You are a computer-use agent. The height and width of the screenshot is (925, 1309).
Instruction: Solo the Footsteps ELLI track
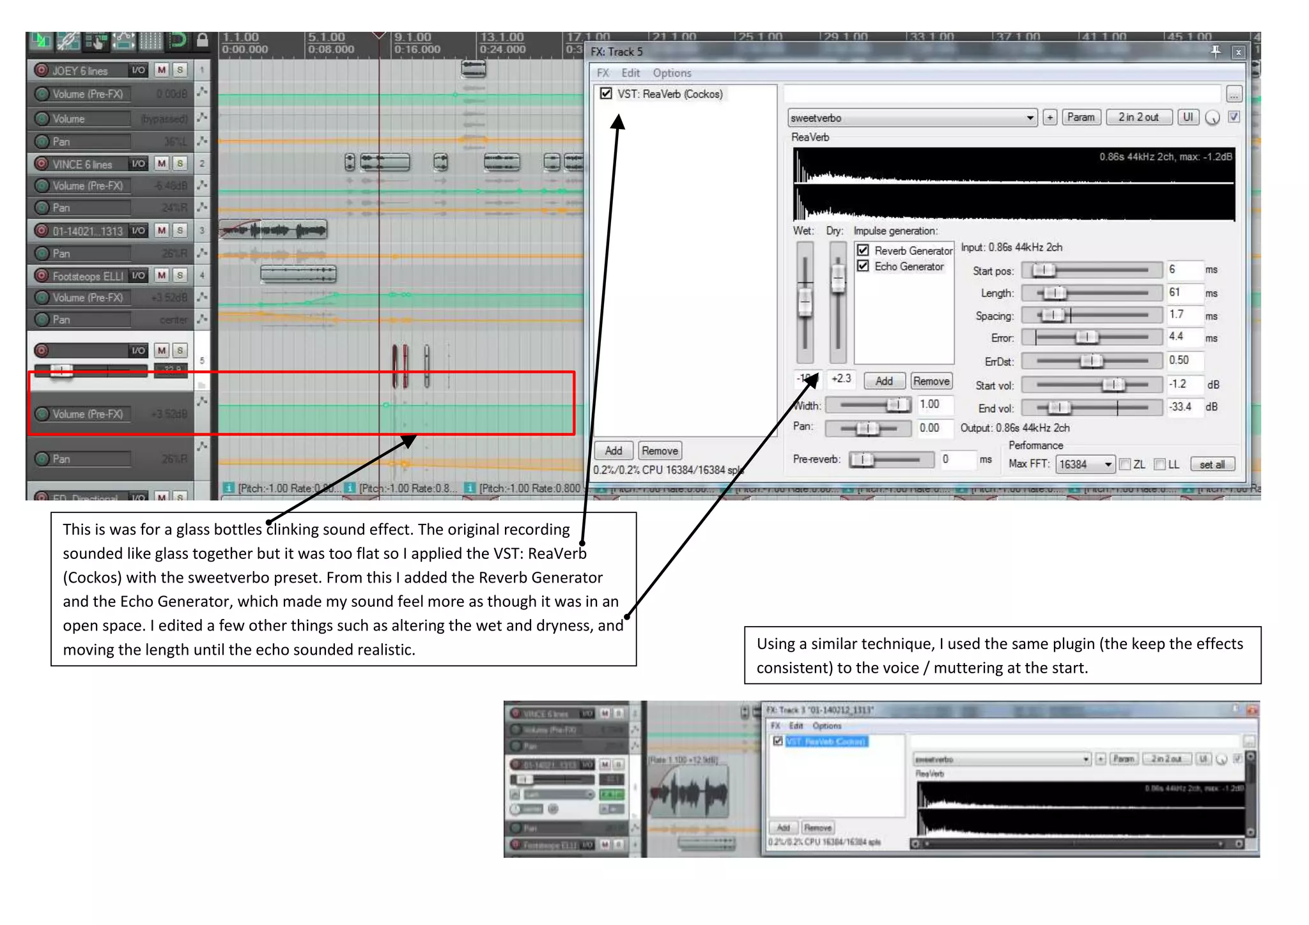click(x=180, y=275)
